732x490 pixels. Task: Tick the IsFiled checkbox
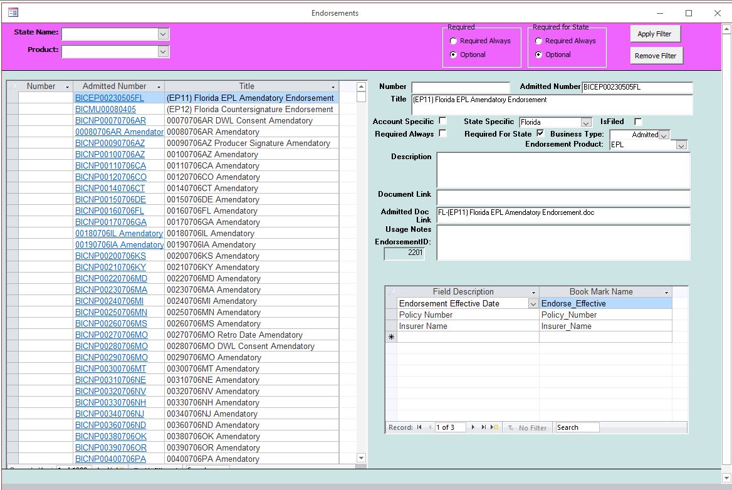pos(638,122)
